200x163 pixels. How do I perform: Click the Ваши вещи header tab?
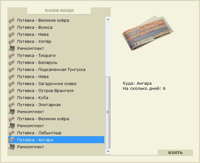coord(59,11)
